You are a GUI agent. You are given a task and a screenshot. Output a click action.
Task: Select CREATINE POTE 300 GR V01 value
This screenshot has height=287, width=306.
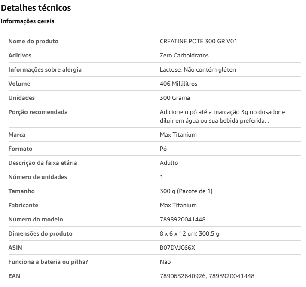(198, 41)
